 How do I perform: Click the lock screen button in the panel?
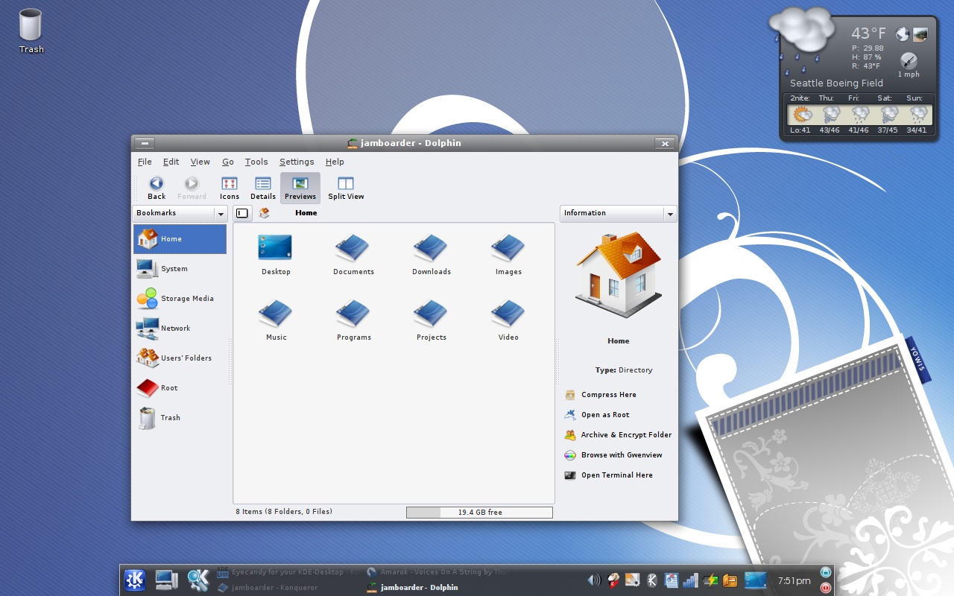[x=826, y=572]
